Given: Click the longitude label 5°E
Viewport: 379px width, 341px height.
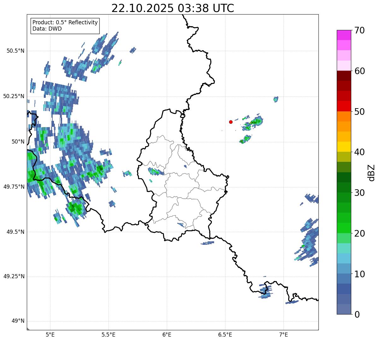Looking at the screenshot, I should click(50, 335).
